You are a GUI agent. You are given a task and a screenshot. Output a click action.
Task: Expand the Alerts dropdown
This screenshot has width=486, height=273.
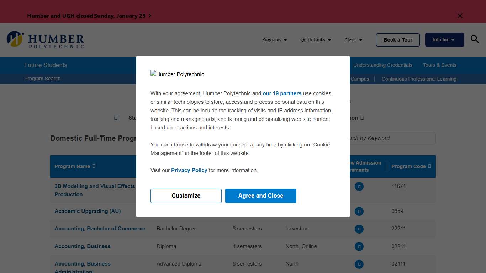point(353,40)
